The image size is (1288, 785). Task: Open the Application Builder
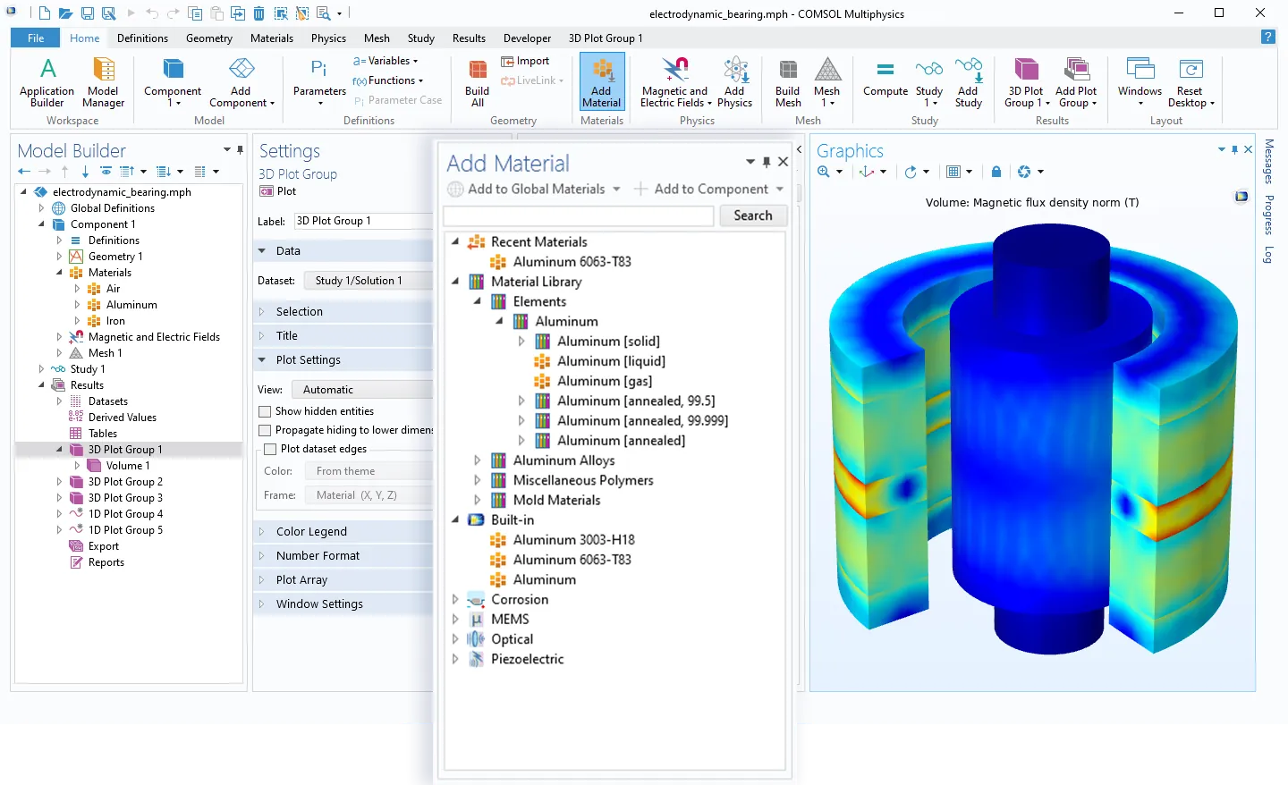click(47, 72)
